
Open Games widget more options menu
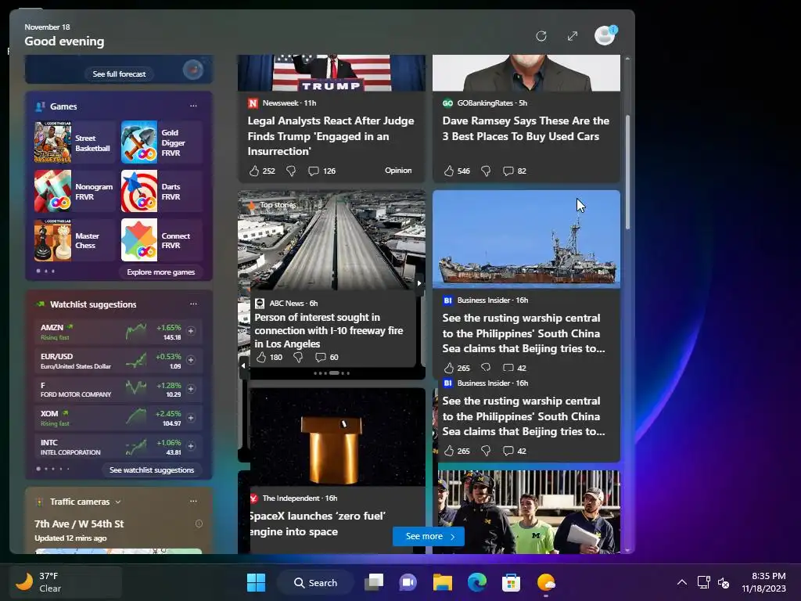pos(193,106)
